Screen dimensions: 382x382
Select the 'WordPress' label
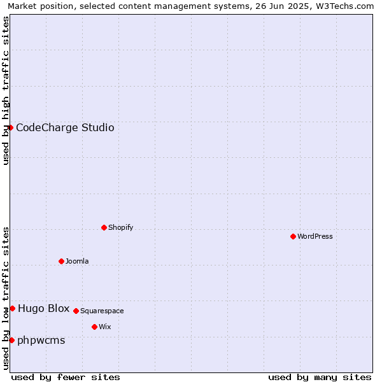click(x=315, y=236)
